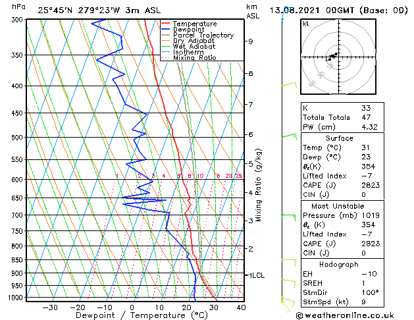Click the Most Unstable CIN value 0
Viewport: 414px width, 320px height.
pos(363,253)
